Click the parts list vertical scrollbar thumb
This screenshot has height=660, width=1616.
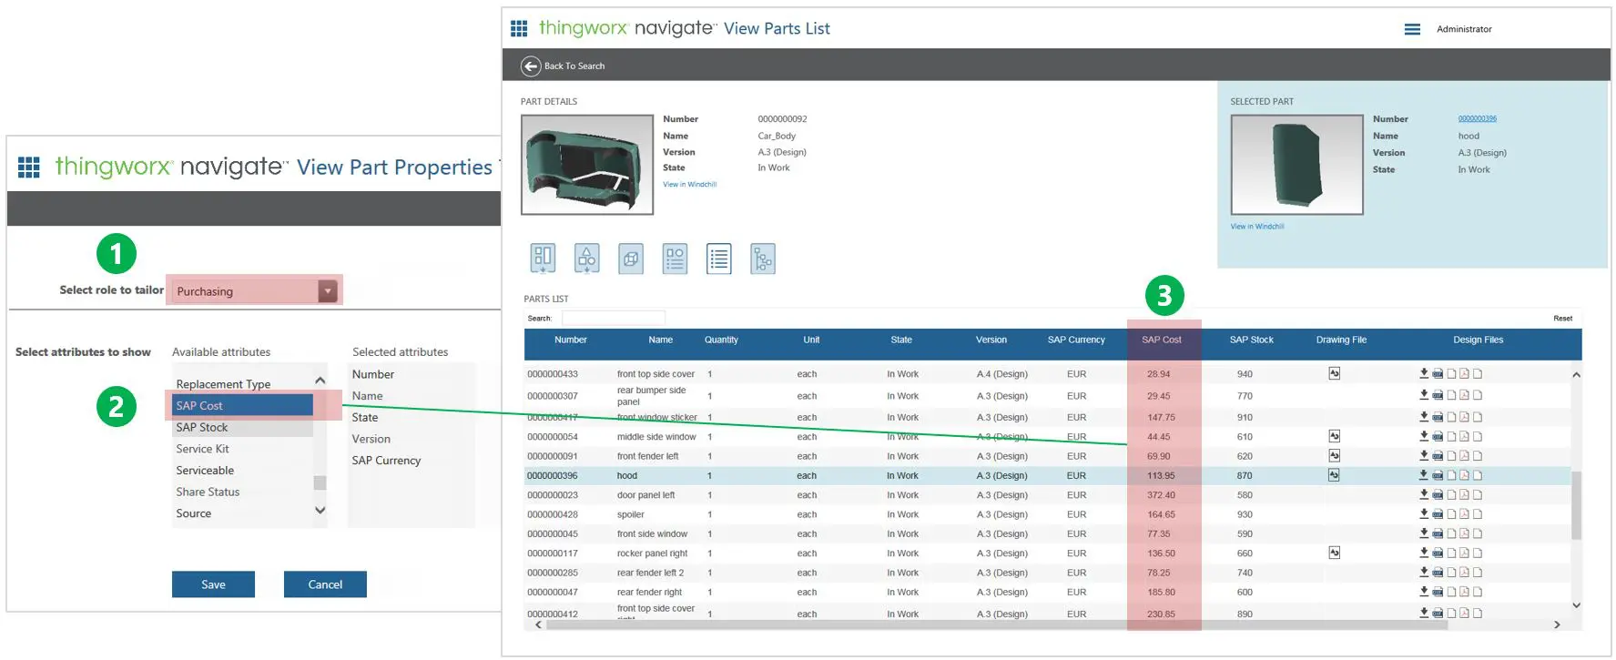pyautogui.click(x=1576, y=505)
